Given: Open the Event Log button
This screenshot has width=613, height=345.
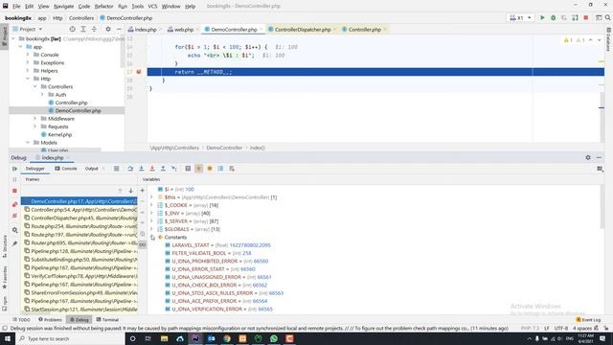Looking at the screenshot, I should tap(588, 319).
